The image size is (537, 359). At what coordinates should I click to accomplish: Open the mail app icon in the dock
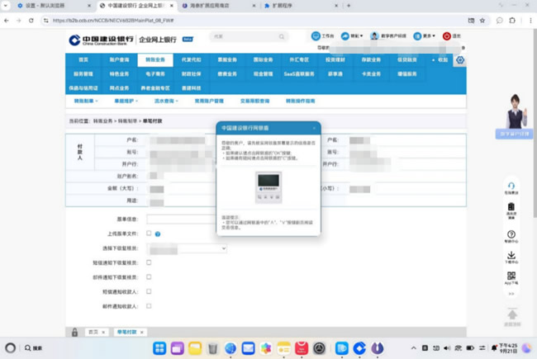click(248, 348)
